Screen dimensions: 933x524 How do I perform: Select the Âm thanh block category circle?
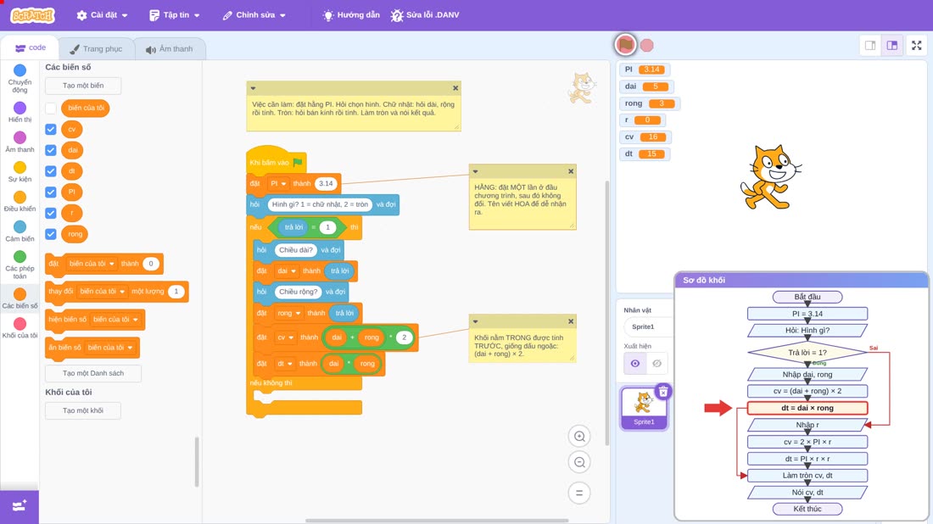point(20,137)
